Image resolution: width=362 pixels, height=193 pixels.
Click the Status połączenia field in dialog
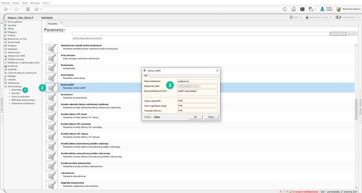tap(197, 82)
